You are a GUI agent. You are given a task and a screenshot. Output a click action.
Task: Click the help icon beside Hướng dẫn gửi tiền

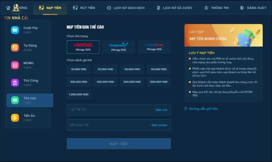[x=186, y=109]
